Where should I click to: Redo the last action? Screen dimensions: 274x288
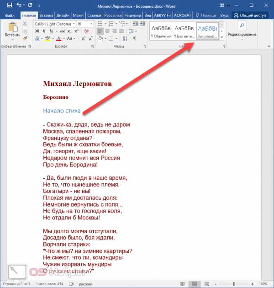point(30,5)
